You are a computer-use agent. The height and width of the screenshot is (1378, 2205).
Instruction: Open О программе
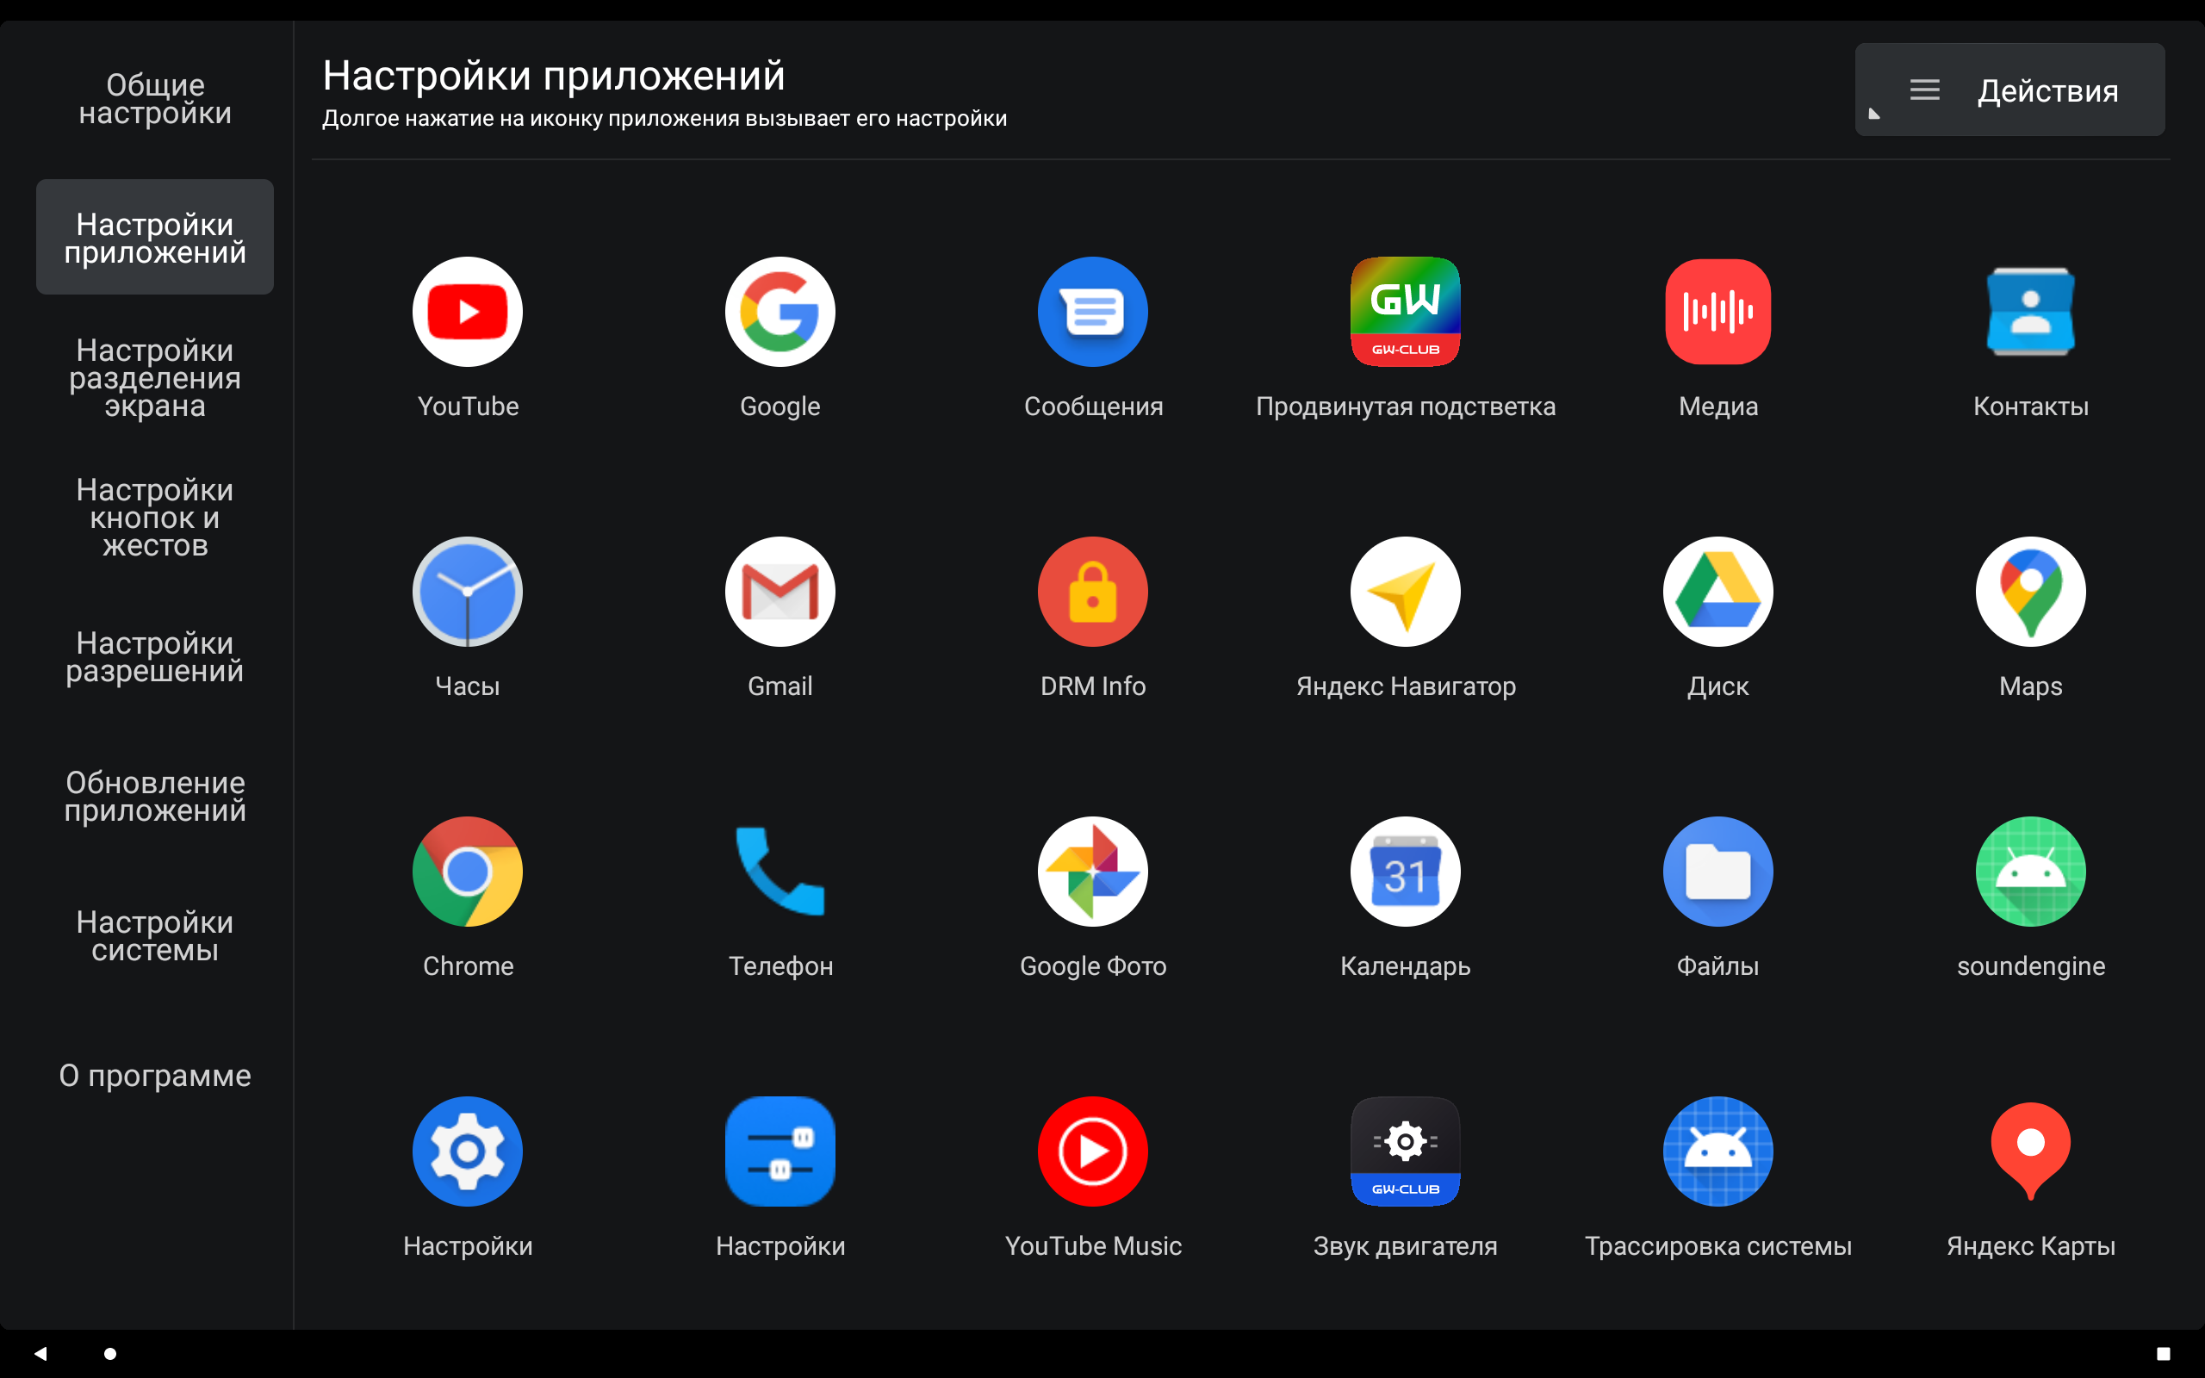click(x=155, y=1076)
